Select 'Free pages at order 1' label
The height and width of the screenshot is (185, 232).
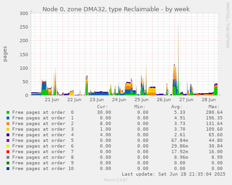(43, 118)
